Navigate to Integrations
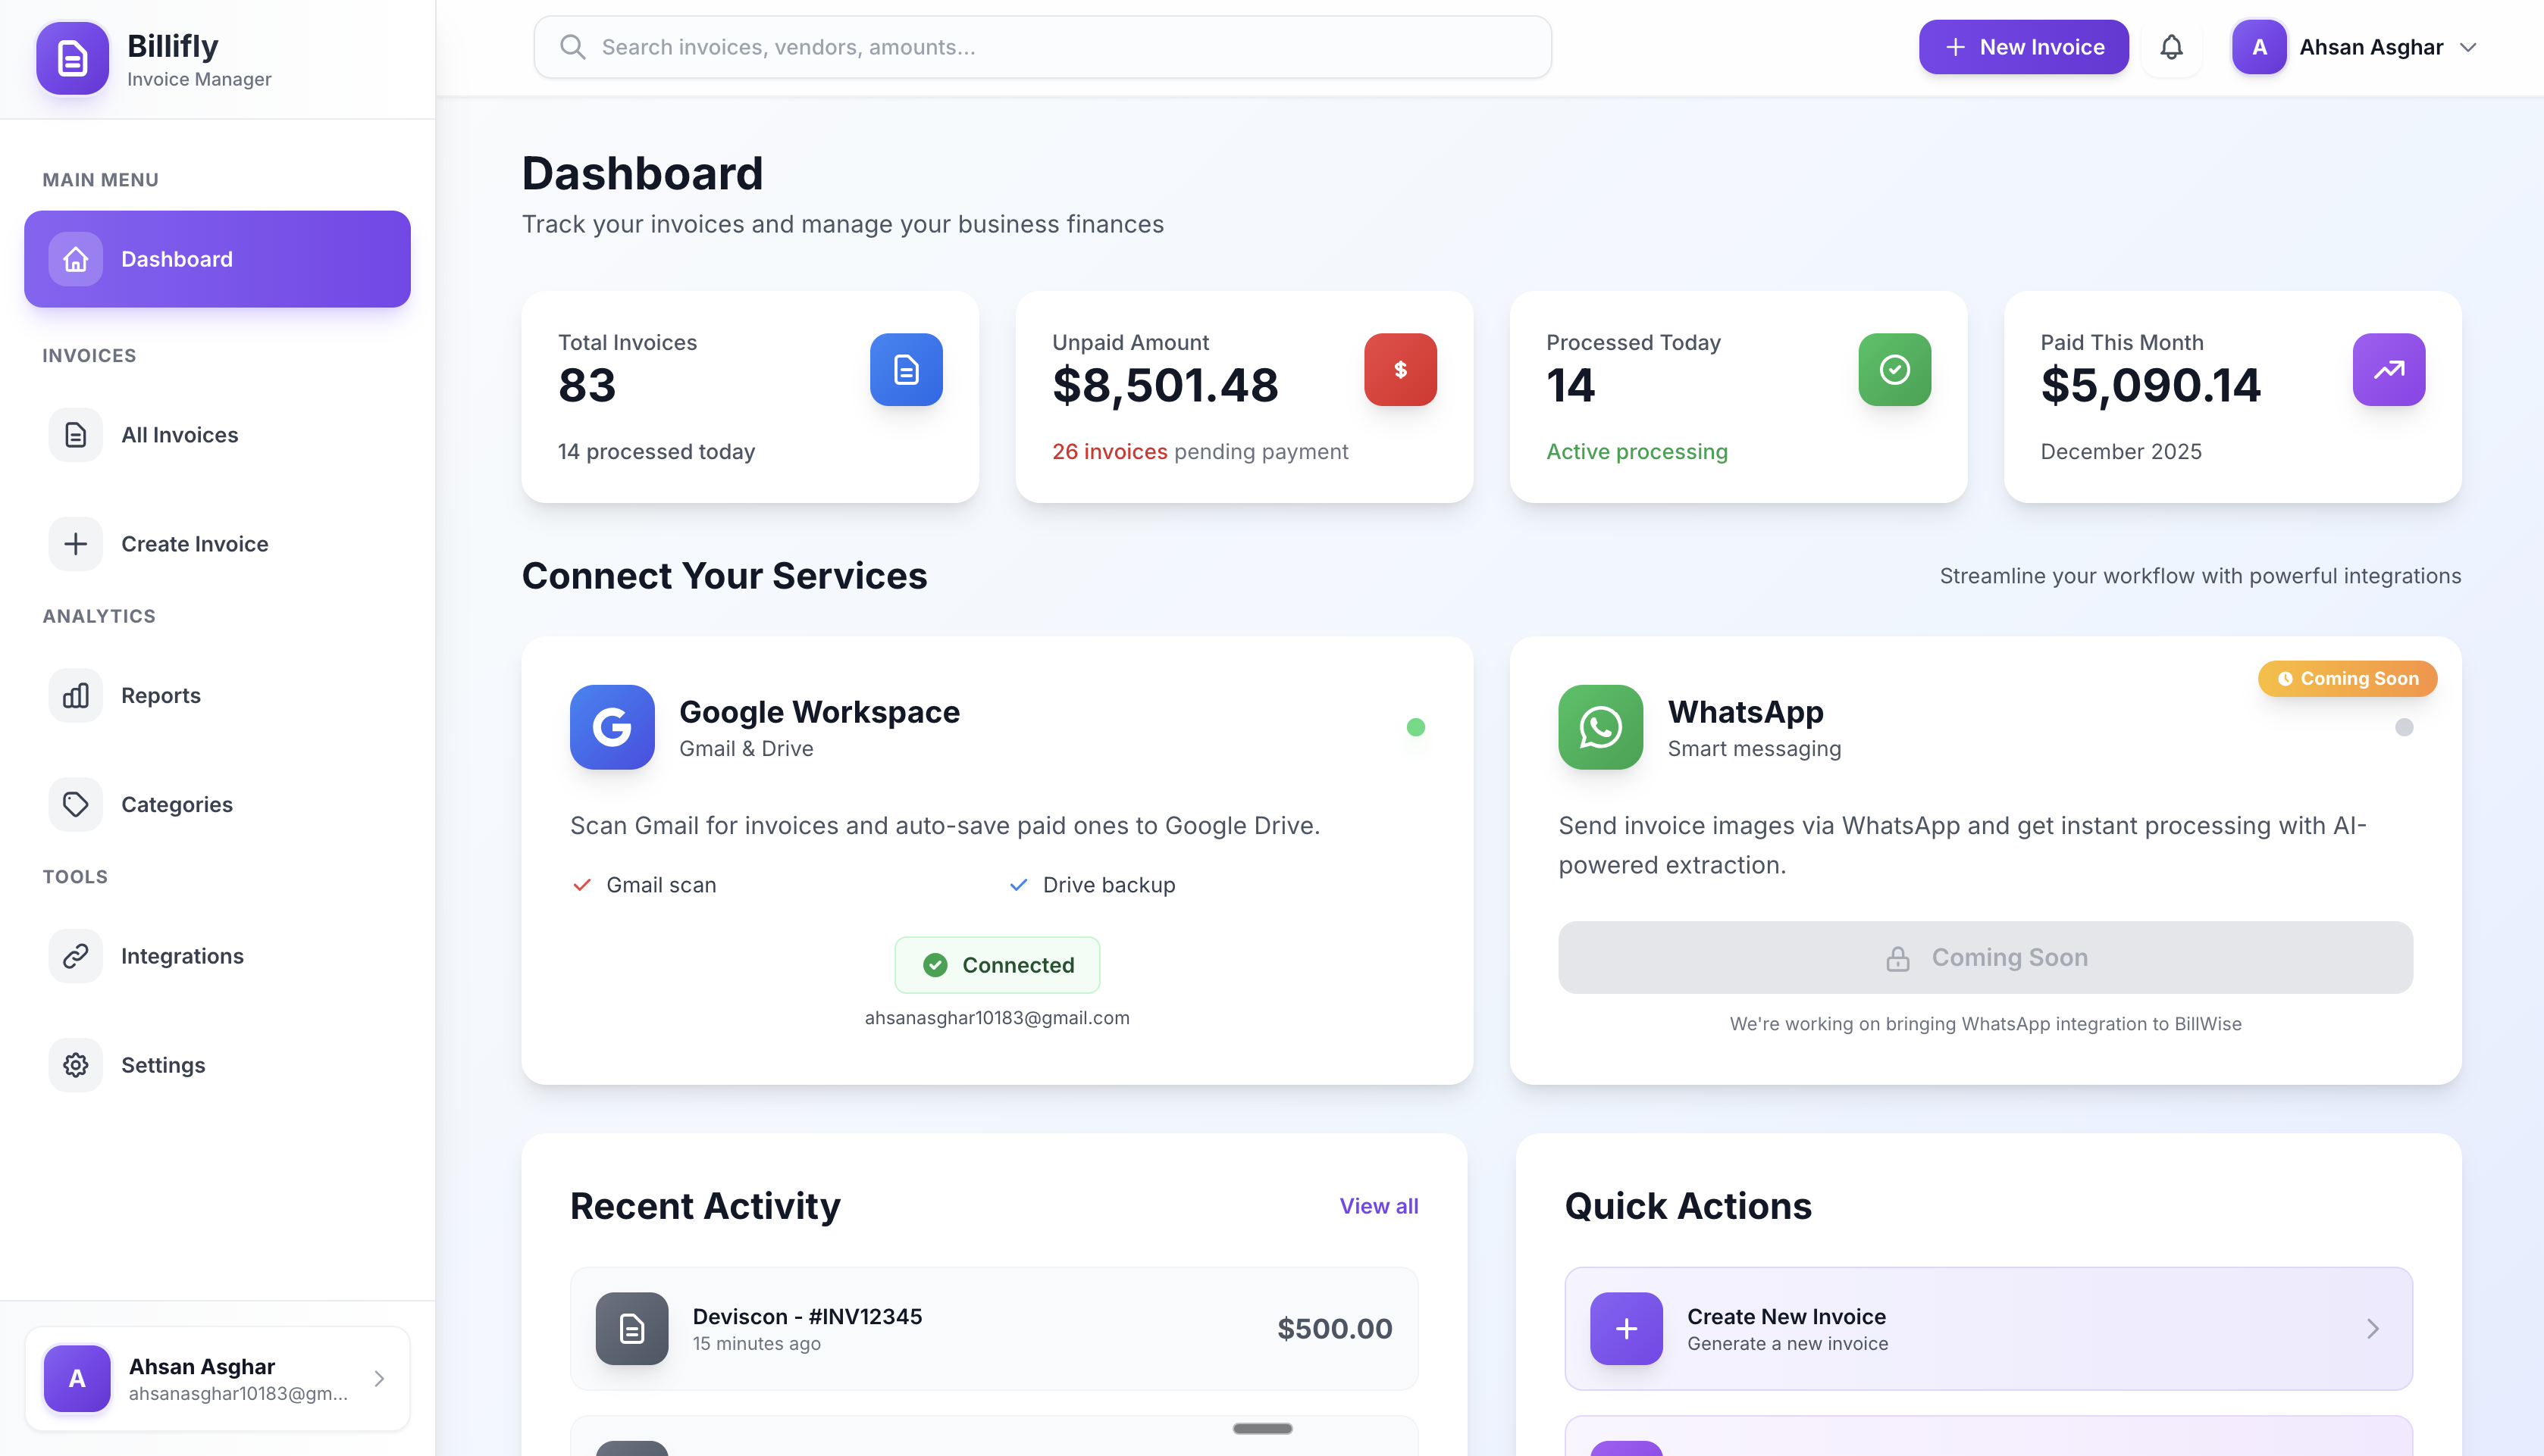 (x=217, y=956)
